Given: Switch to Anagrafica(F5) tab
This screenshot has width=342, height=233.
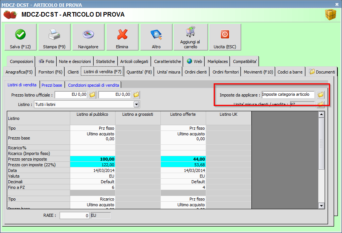Looking at the screenshot, I should coord(19,72).
